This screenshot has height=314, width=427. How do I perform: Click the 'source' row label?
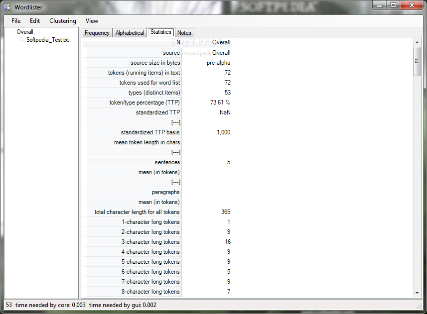(x=171, y=53)
